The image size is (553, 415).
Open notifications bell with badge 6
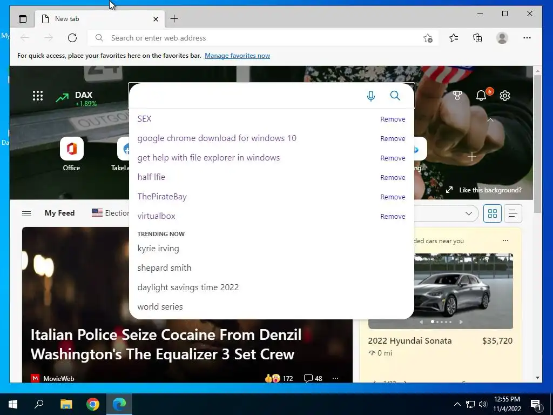point(481,95)
